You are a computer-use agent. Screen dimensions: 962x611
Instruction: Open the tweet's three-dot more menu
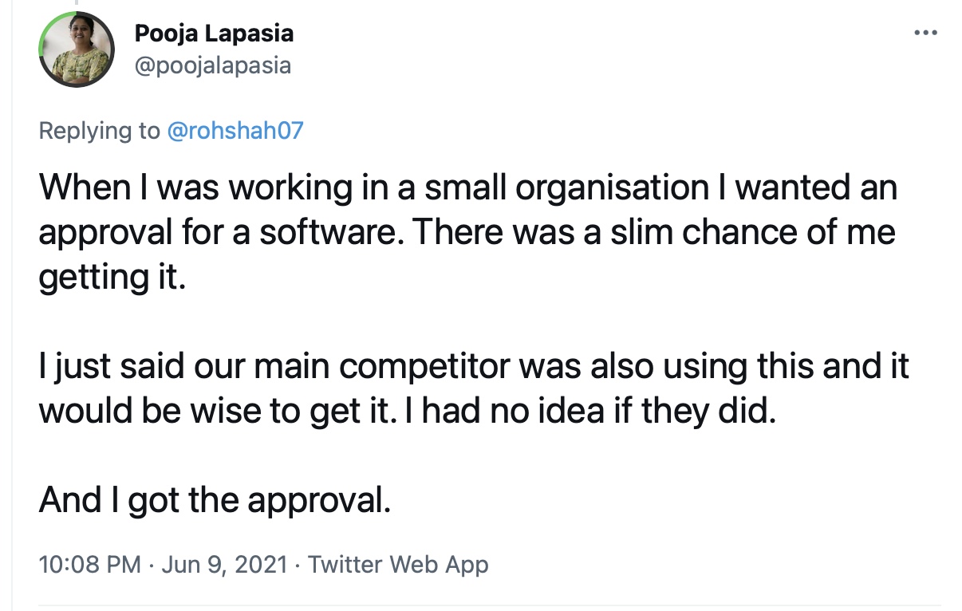click(925, 33)
